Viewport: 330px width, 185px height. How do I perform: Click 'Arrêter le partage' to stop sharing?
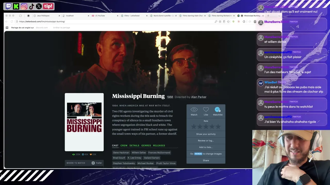[x=62, y=27]
